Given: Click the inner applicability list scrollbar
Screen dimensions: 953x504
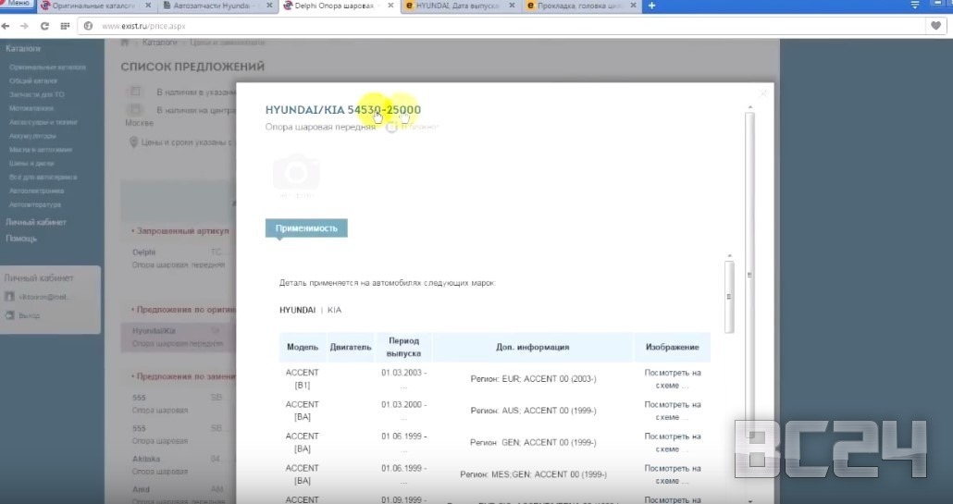Looking at the screenshot, I should (729, 296).
